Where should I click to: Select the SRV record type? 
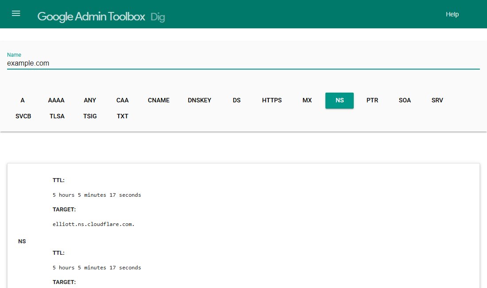[x=437, y=100]
